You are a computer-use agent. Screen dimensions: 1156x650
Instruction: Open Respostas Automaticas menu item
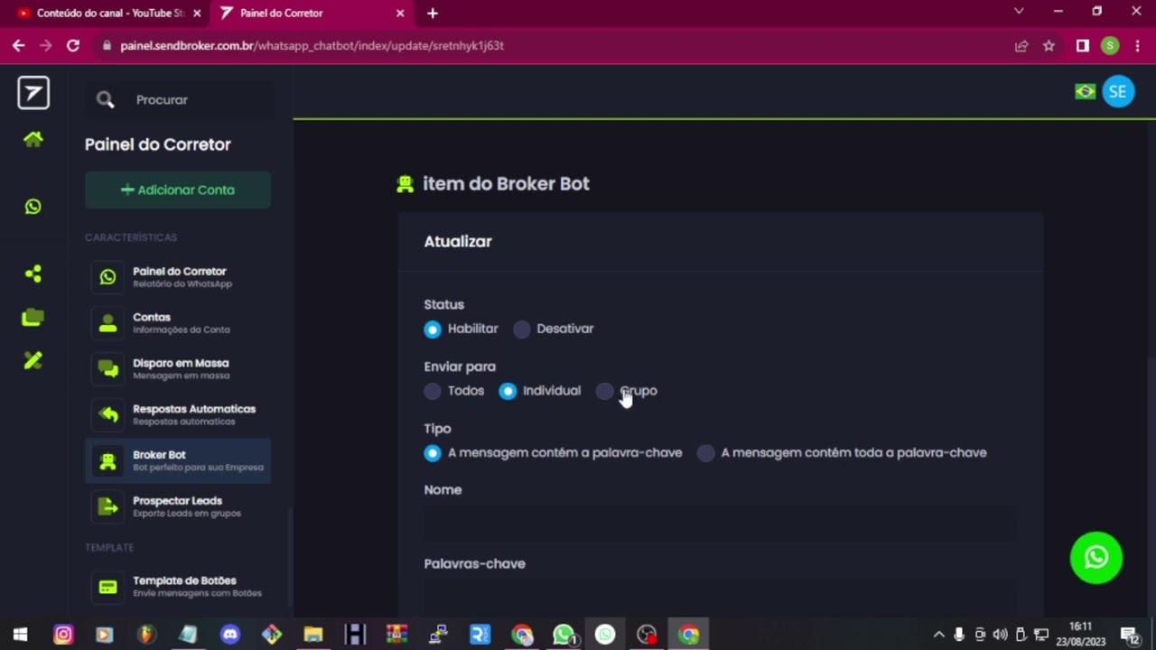pyautogui.click(x=178, y=415)
